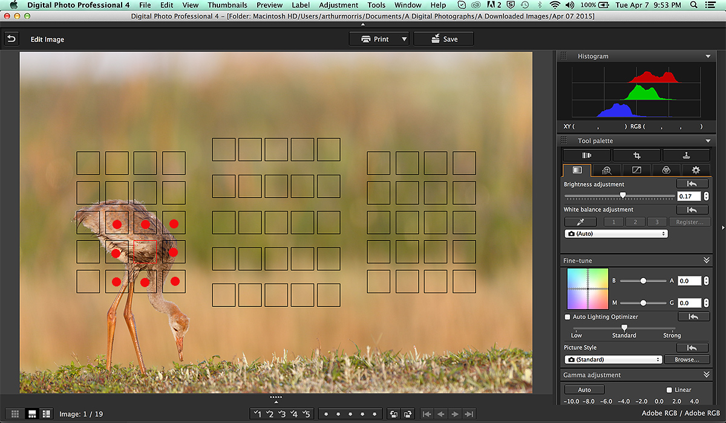Collapse the Histogram panel

click(708, 56)
